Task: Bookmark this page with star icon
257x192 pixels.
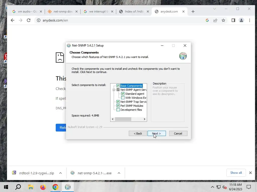Action: 223,20
